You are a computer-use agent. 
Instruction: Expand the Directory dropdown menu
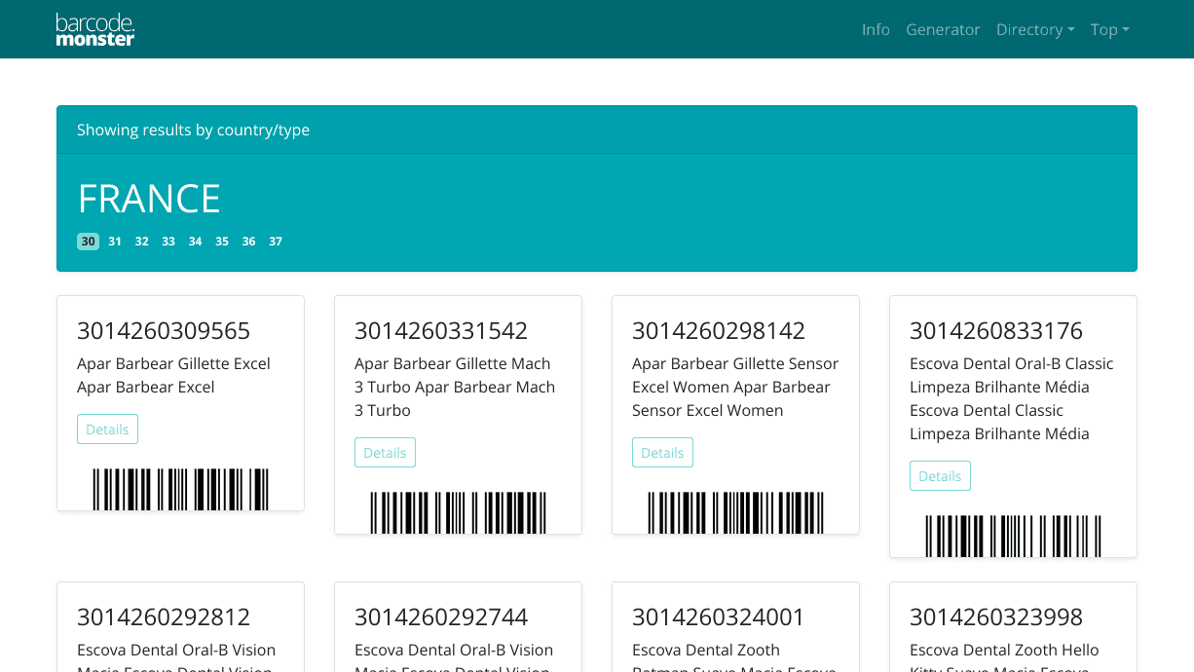1035,29
